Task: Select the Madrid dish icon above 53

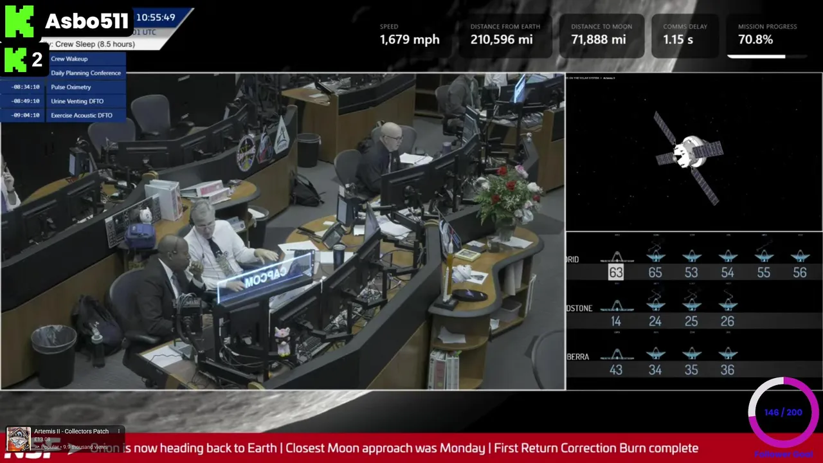Action: click(691, 257)
